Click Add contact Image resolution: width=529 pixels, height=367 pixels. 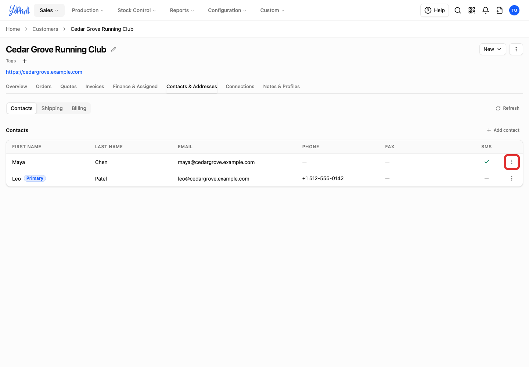(503, 130)
